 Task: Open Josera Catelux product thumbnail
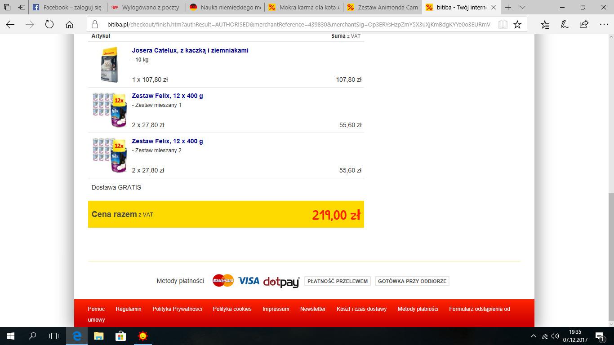(x=109, y=64)
